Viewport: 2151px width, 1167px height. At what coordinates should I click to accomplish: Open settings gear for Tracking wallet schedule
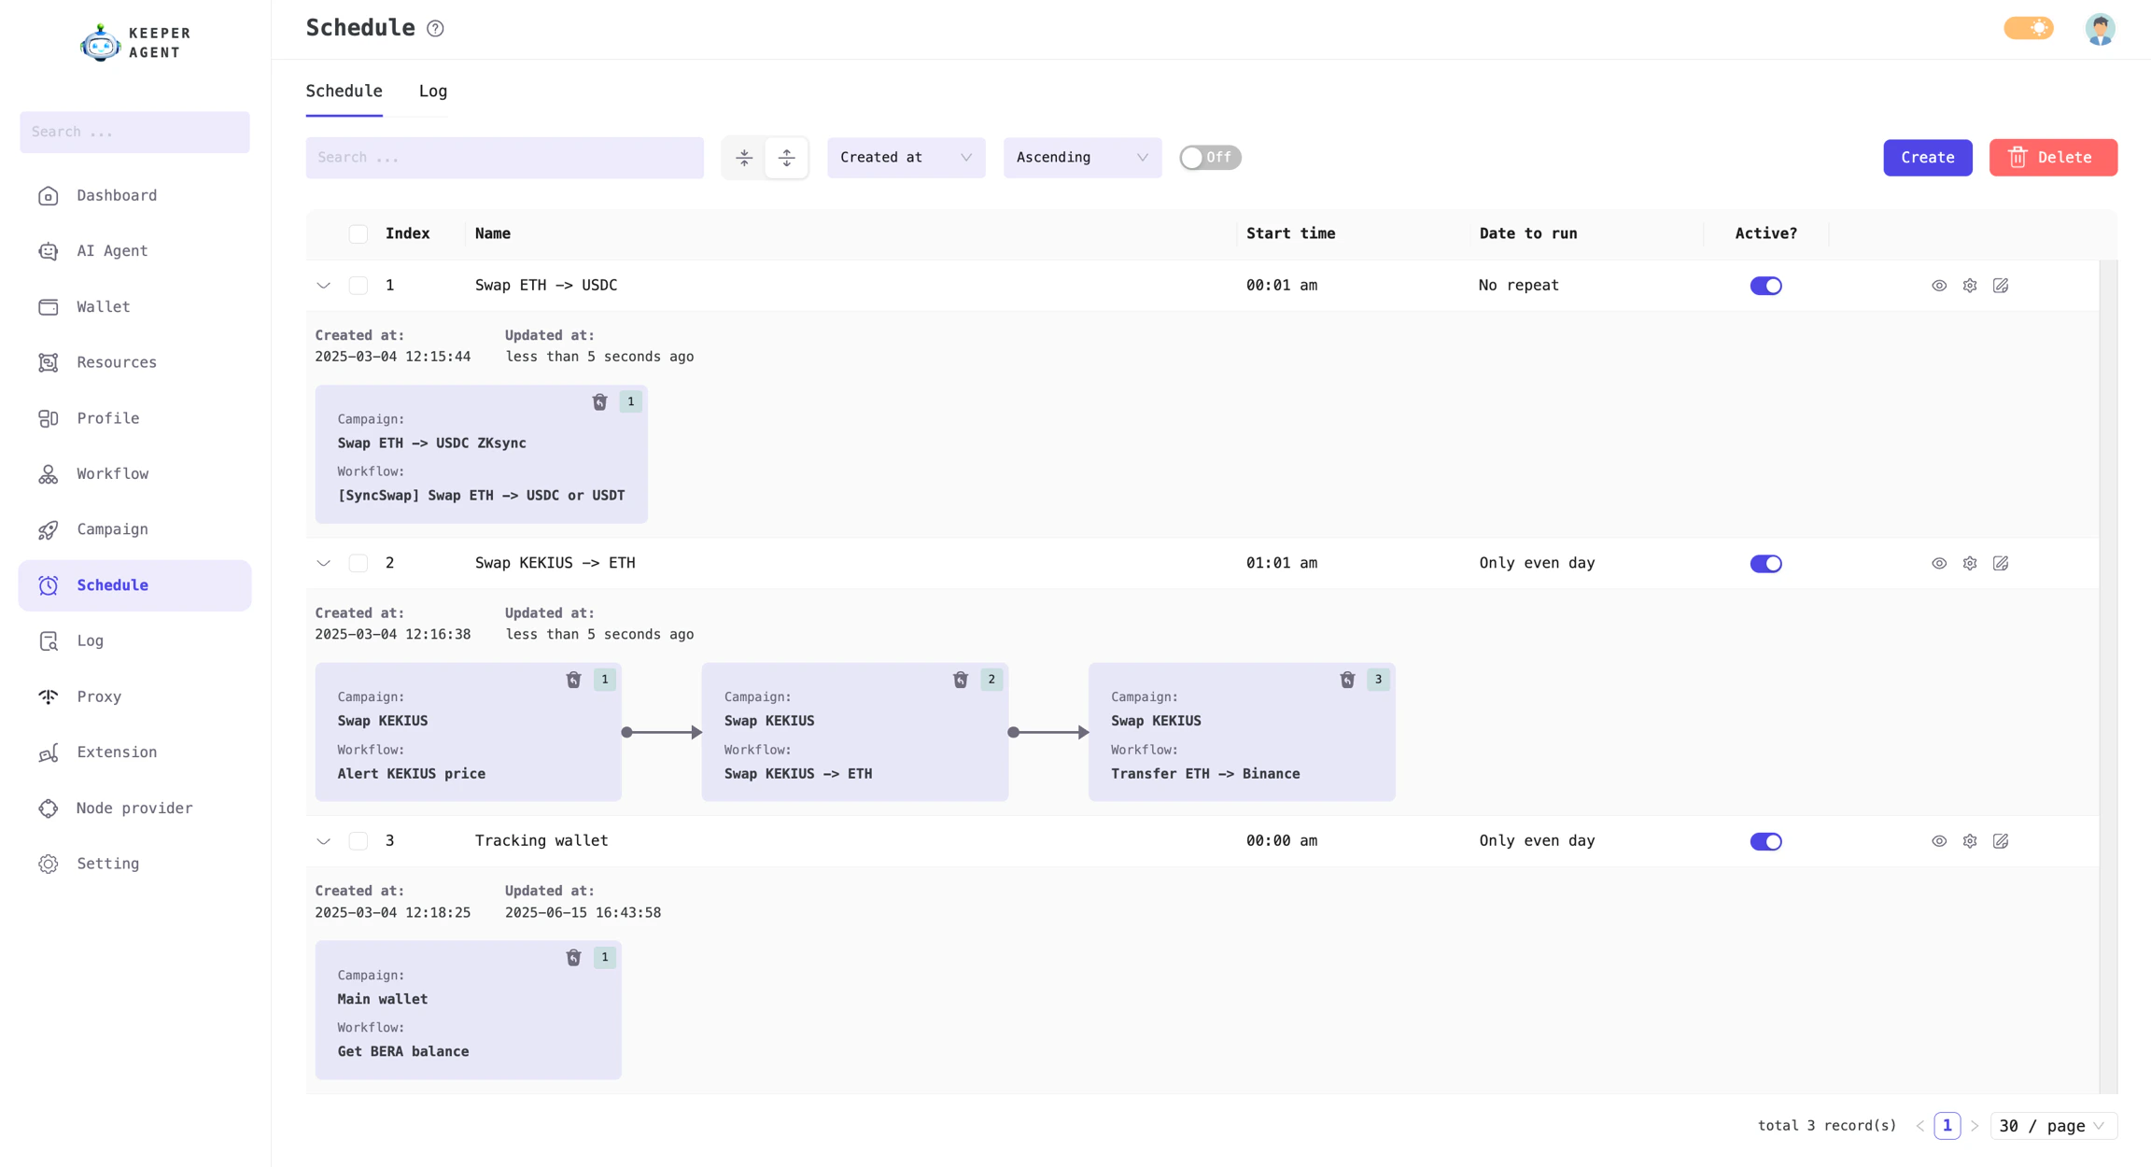pos(1969,841)
